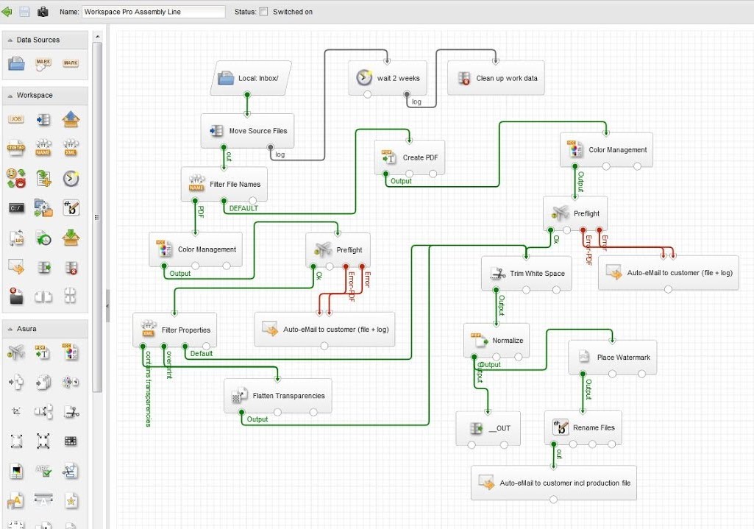Viewport: 754px width, 529px height.
Task: Select the META element in Workspace palette
Action: [x=16, y=148]
